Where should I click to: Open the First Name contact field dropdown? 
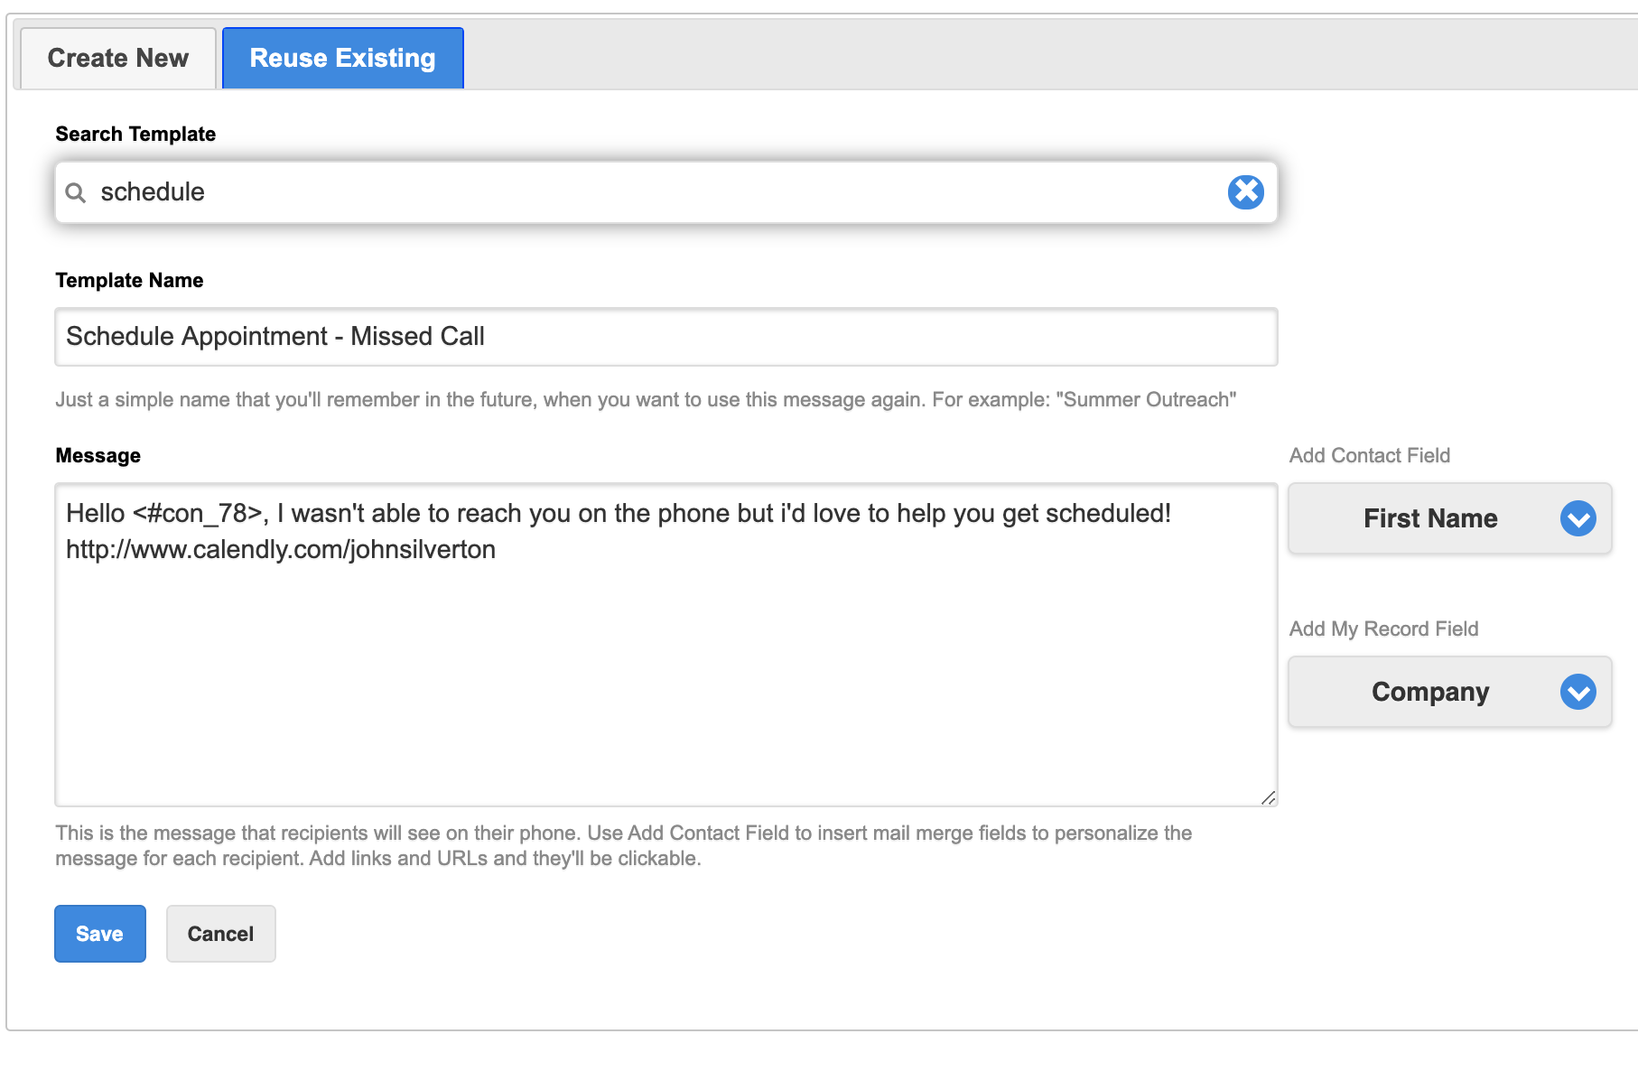(x=1449, y=518)
